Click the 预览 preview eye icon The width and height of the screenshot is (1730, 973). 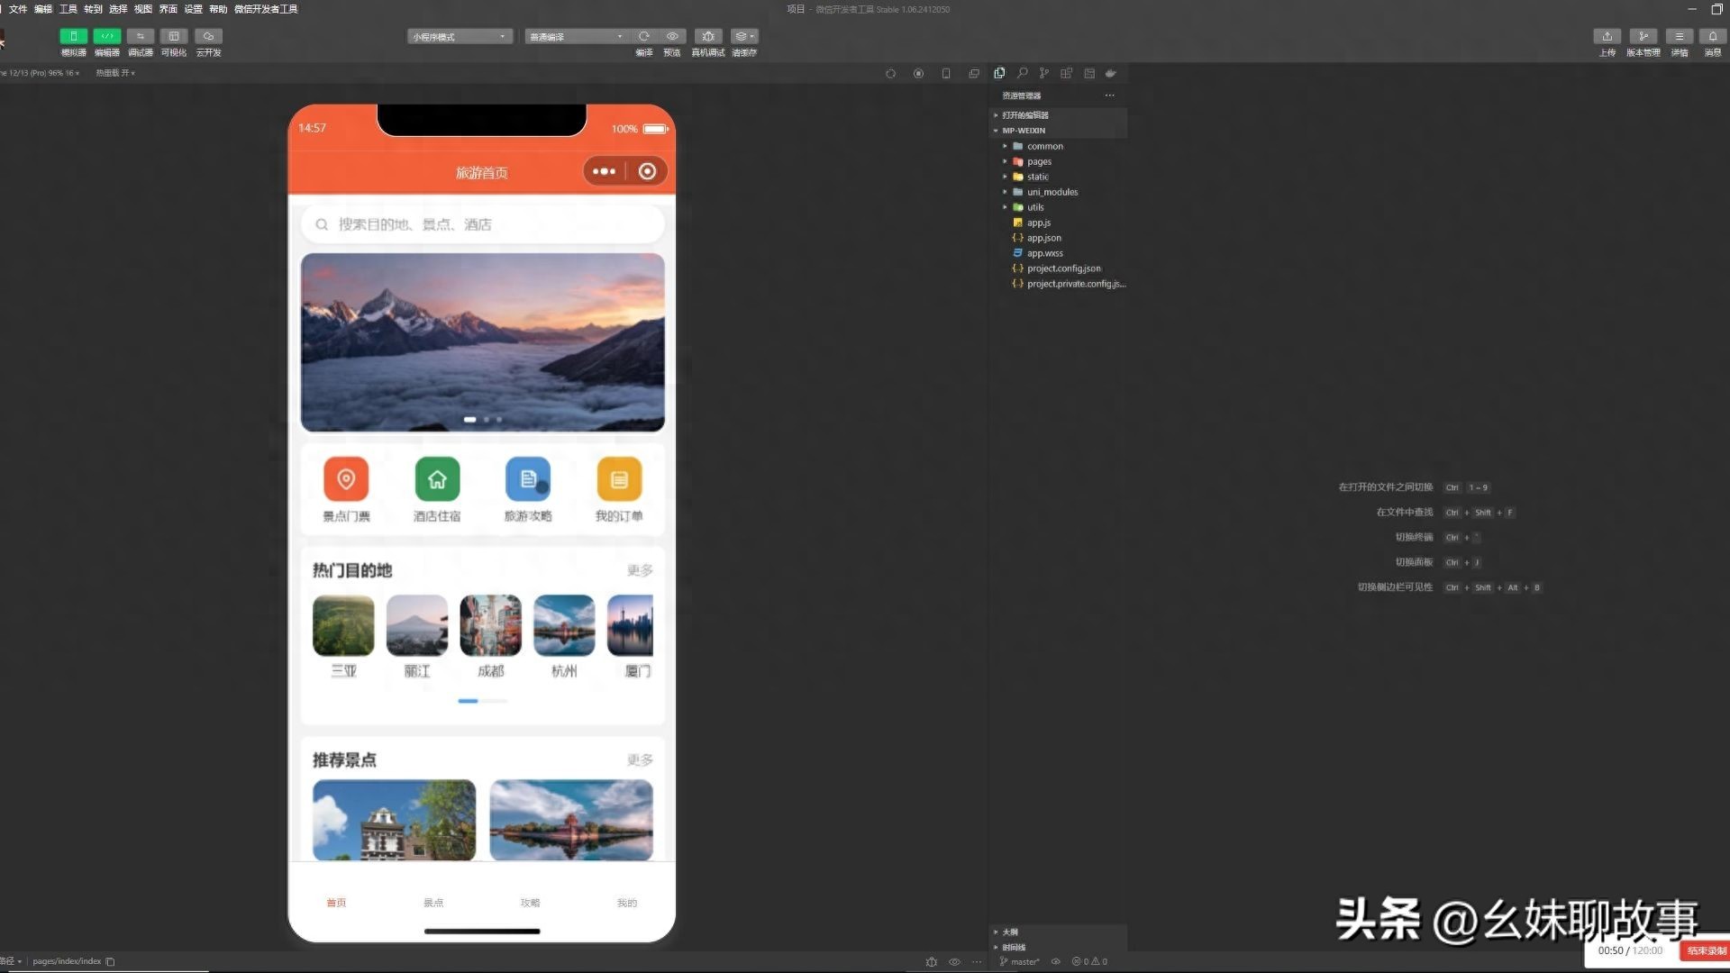(672, 36)
